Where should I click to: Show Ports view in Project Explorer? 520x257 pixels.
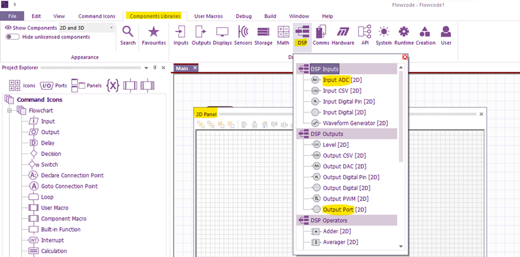click(53, 86)
